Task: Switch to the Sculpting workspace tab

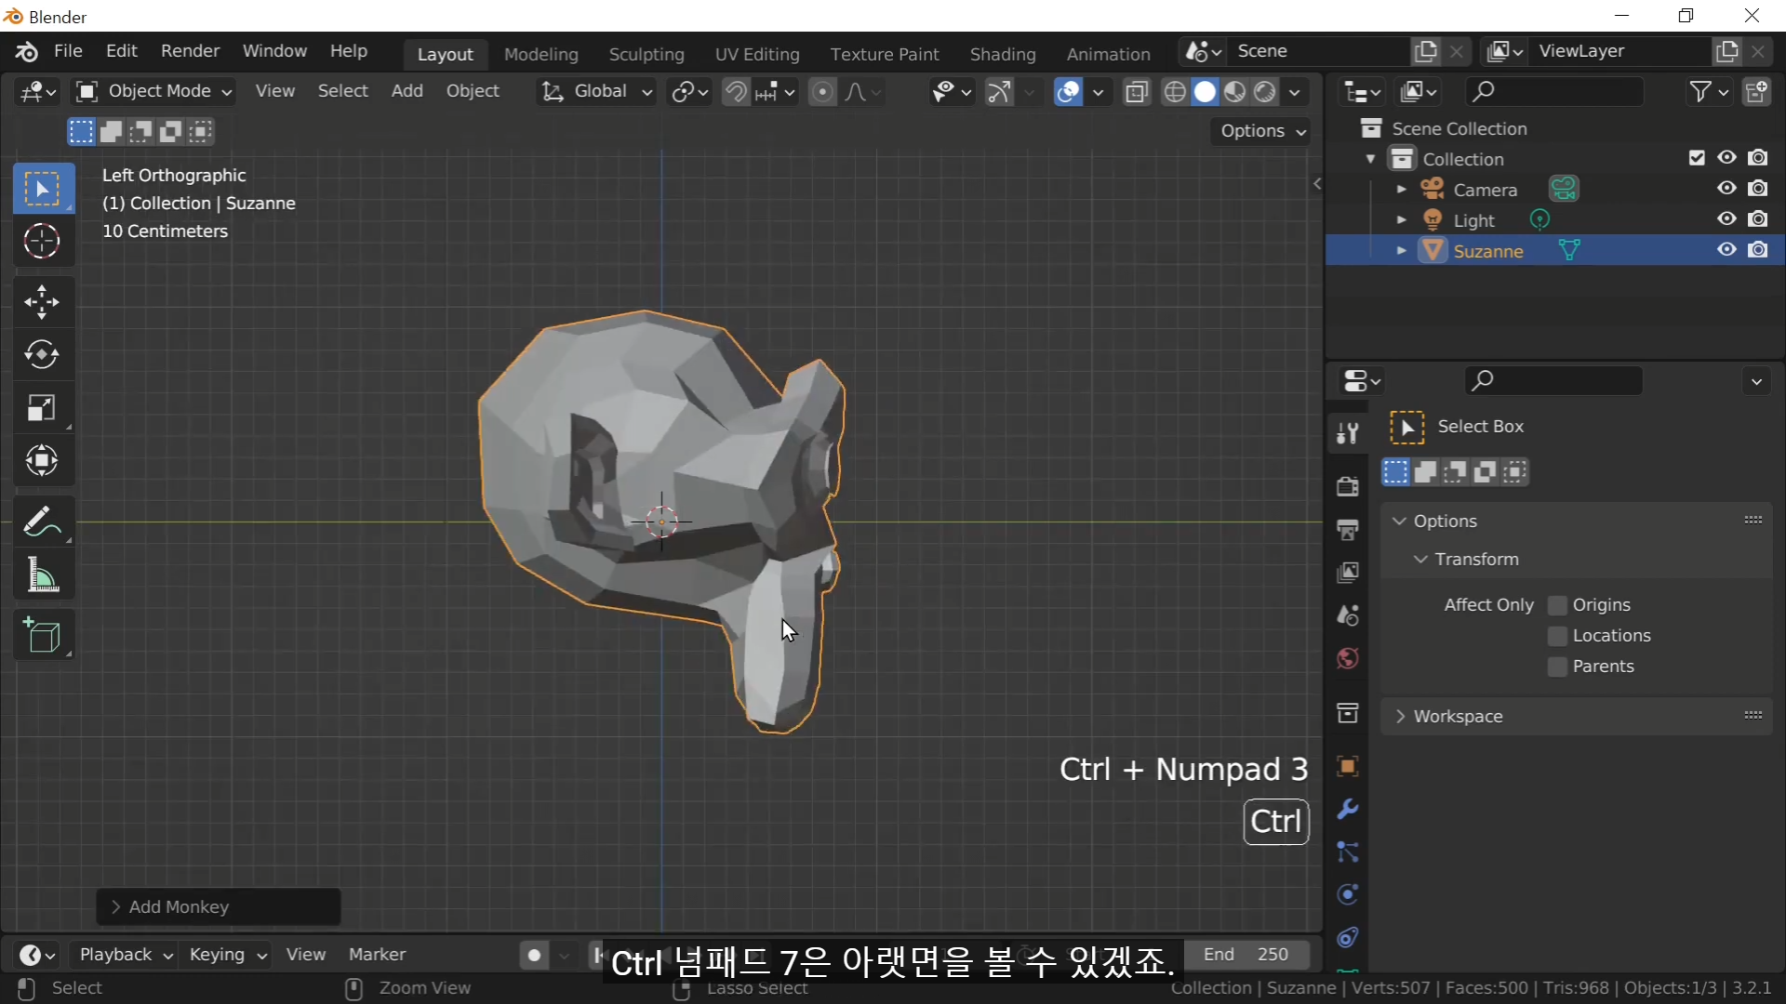Action: click(646, 54)
